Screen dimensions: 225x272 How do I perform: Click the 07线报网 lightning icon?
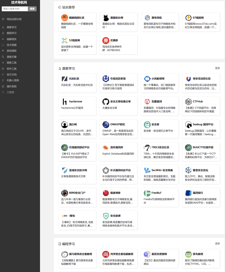coord(188,18)
